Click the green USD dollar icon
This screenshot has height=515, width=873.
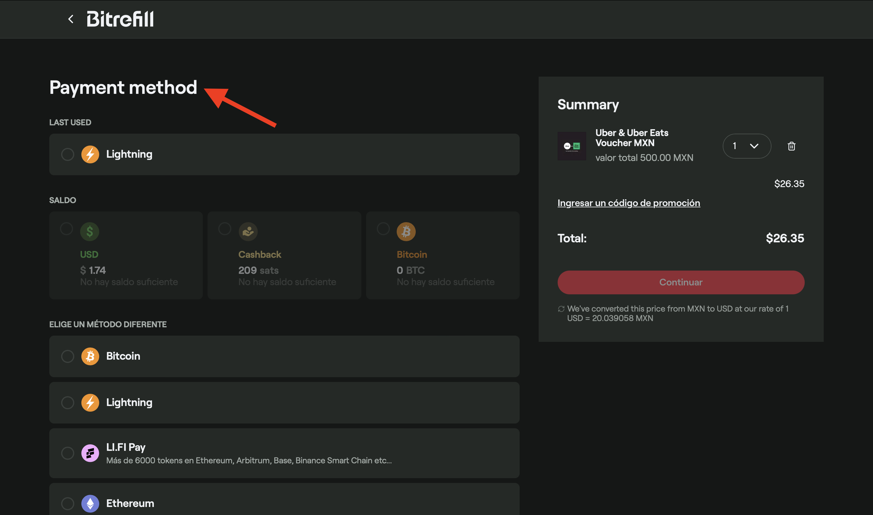pos(89,231)
